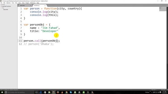The image size is (168, 94).
Task: Click line number 12 in the gutter
Action: [x=20, y=44]
